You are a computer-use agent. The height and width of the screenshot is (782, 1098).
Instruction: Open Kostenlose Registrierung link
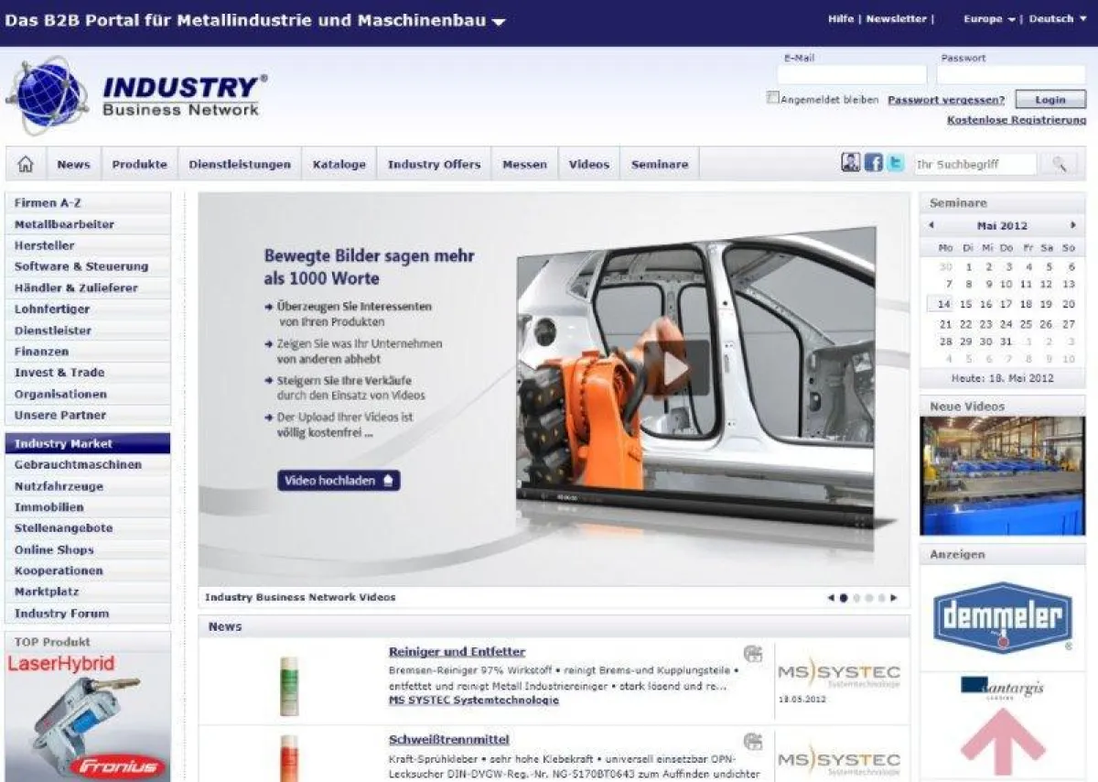pos(1016,119)
